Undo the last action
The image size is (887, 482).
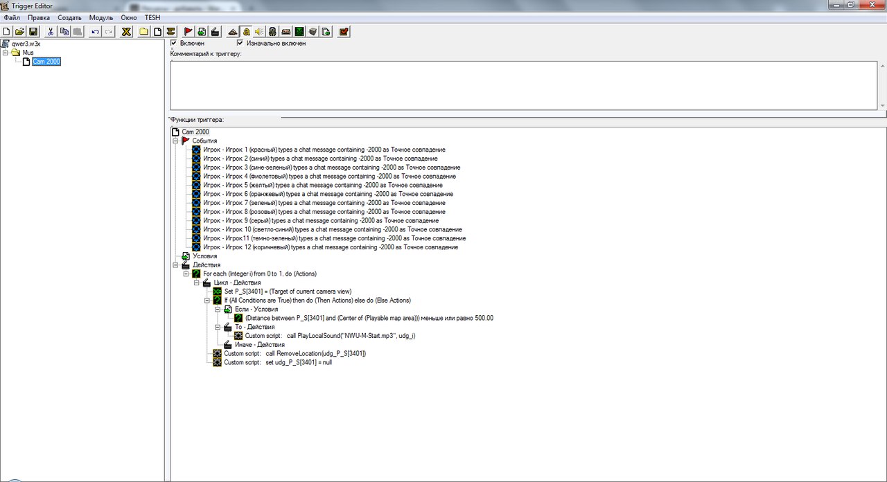click(95, 31)
